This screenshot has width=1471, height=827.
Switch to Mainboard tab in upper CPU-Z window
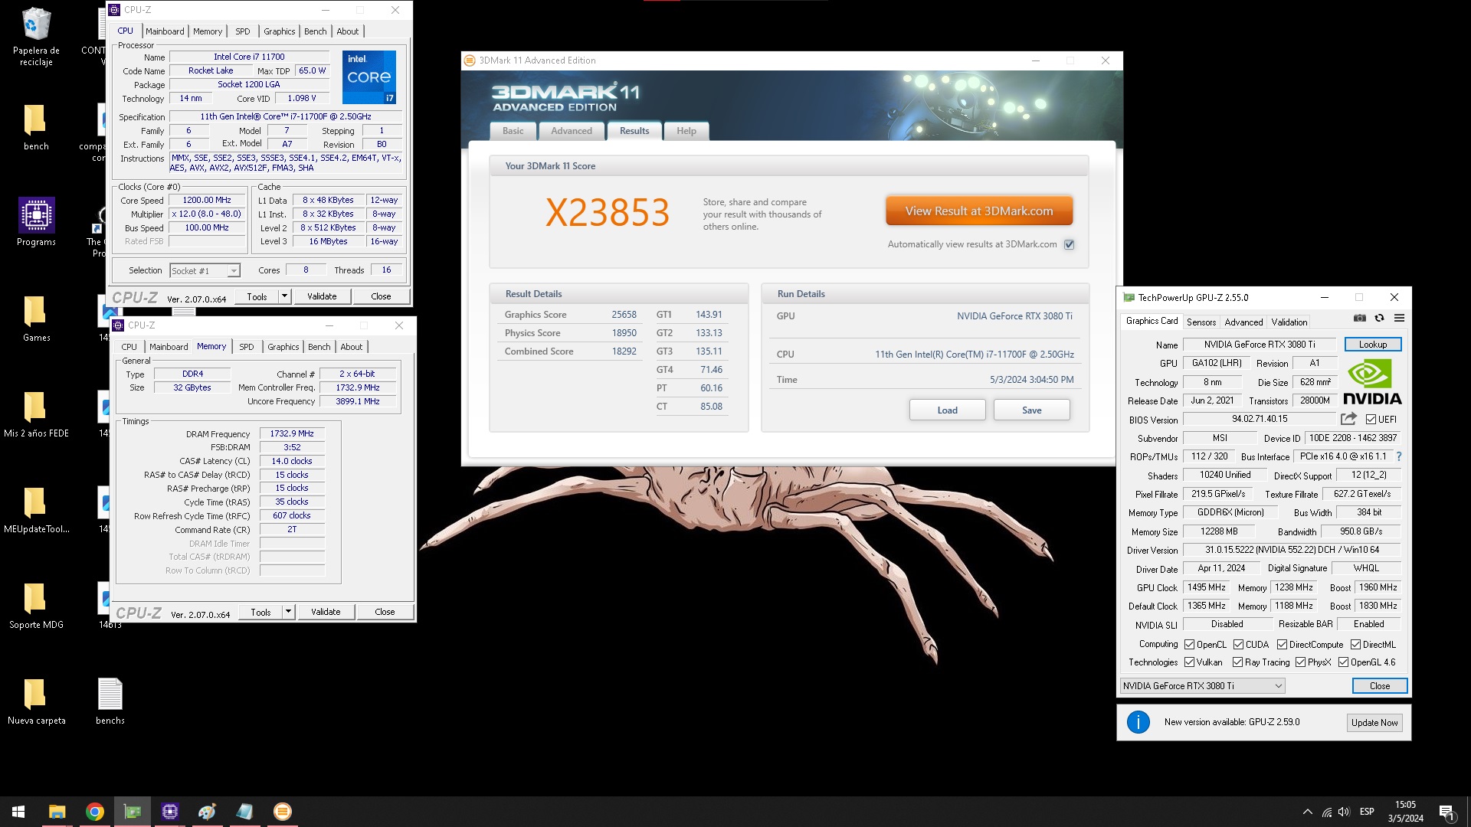click(165, 31)
